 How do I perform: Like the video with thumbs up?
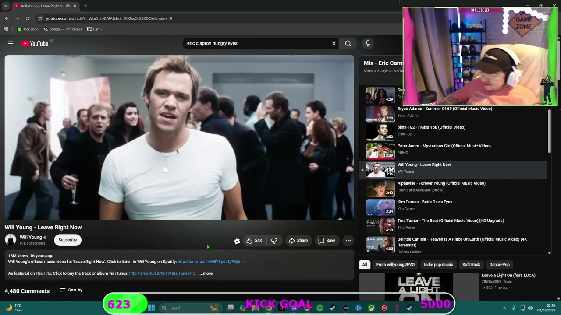[x=254, y=240]
